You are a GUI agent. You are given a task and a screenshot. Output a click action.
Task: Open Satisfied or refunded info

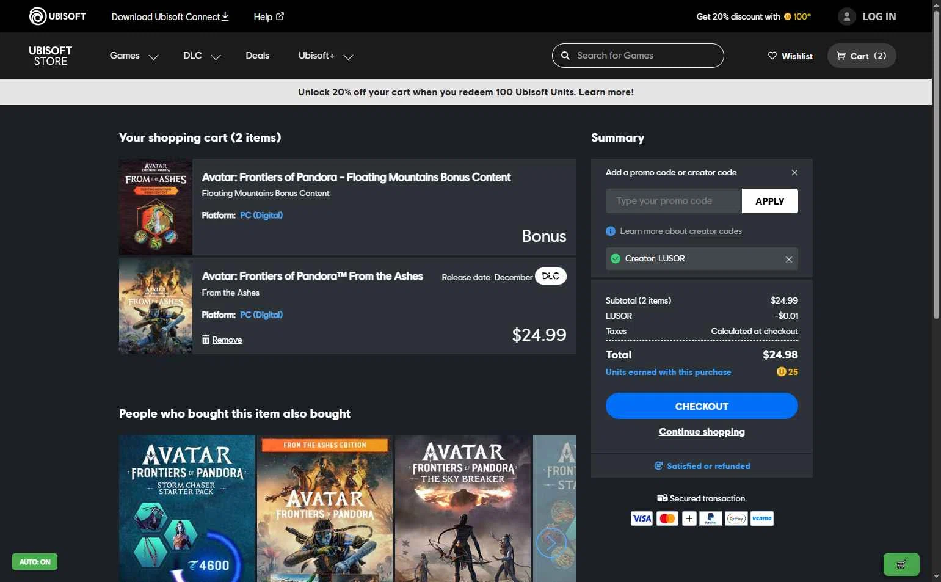[x=702, y=466]
